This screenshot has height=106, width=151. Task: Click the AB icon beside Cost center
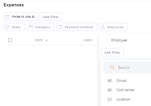click(x=110, y=90)
